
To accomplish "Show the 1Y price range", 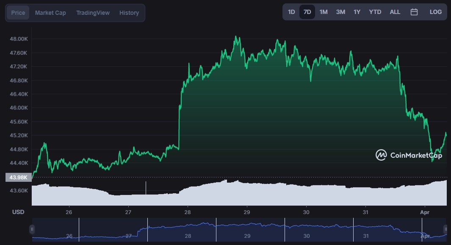I will coord(357,12).
